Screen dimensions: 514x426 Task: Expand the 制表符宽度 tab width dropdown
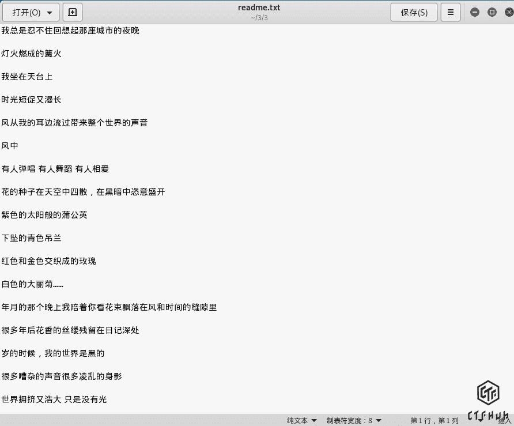(x=354, y=420)
